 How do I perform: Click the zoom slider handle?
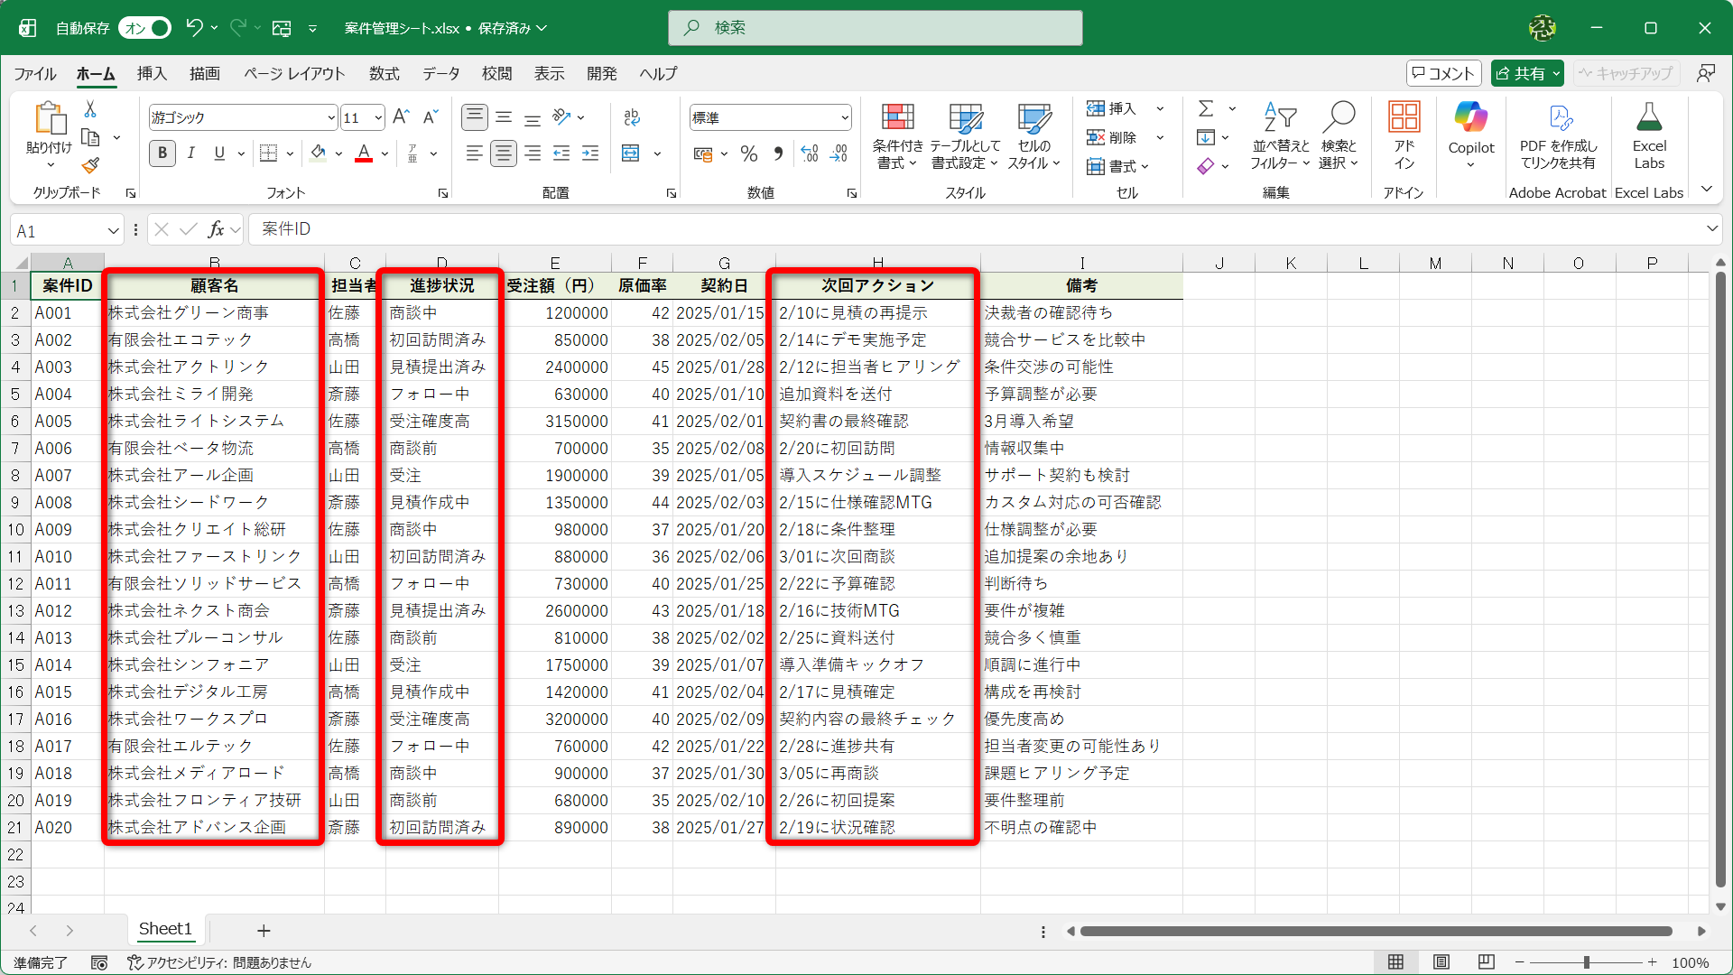tap(1586, 962)
